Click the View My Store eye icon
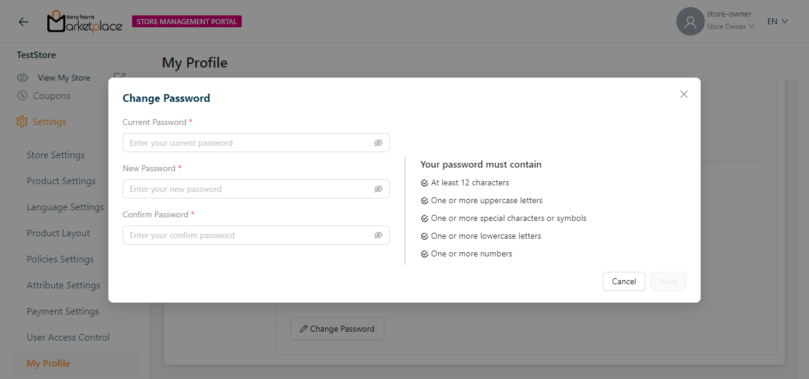 (x=23, y=78)
